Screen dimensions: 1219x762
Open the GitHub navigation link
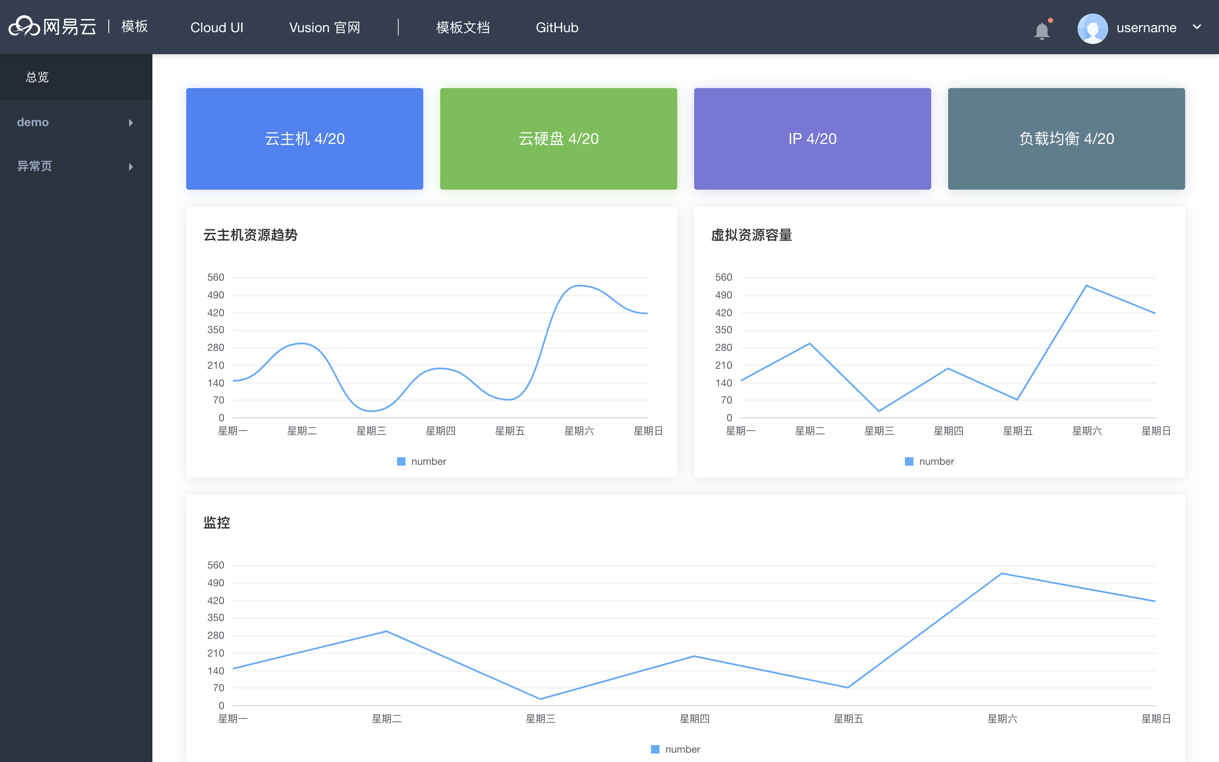pos(557,27)
